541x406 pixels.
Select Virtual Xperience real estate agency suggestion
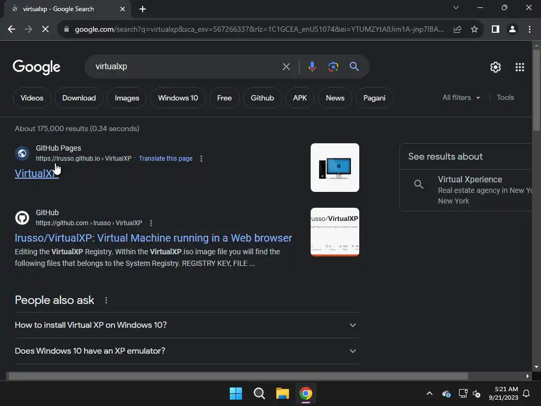(467, 190)
